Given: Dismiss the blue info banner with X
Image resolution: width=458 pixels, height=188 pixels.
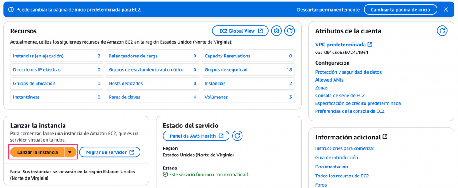Looking at the screenshot, I should point(445,9).
